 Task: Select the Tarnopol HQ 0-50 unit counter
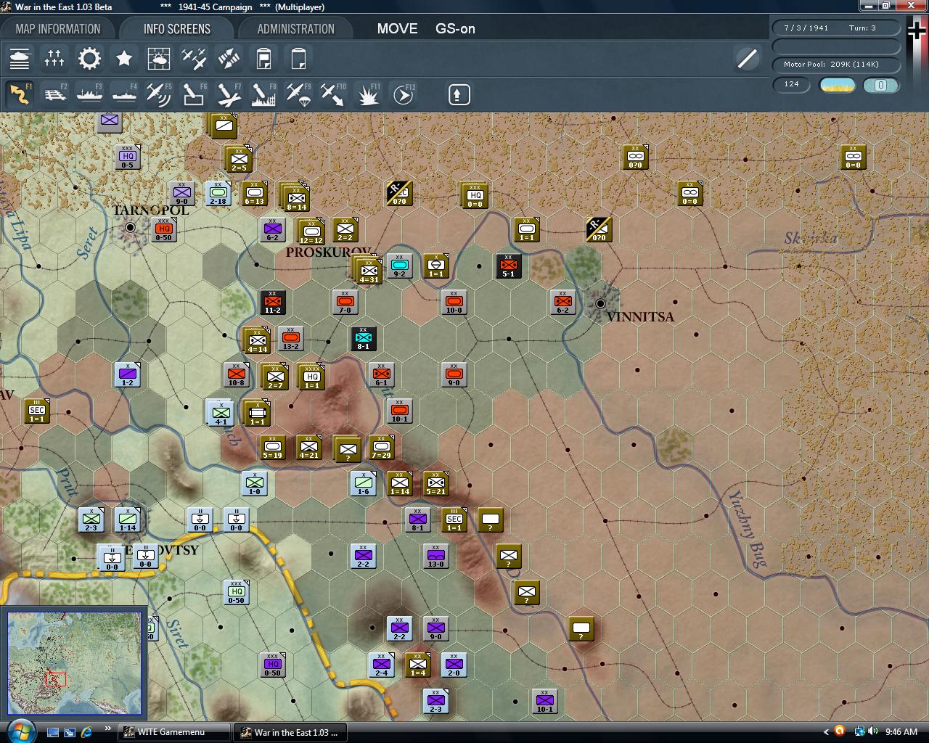pyautogui.click(x=163, y=229)
